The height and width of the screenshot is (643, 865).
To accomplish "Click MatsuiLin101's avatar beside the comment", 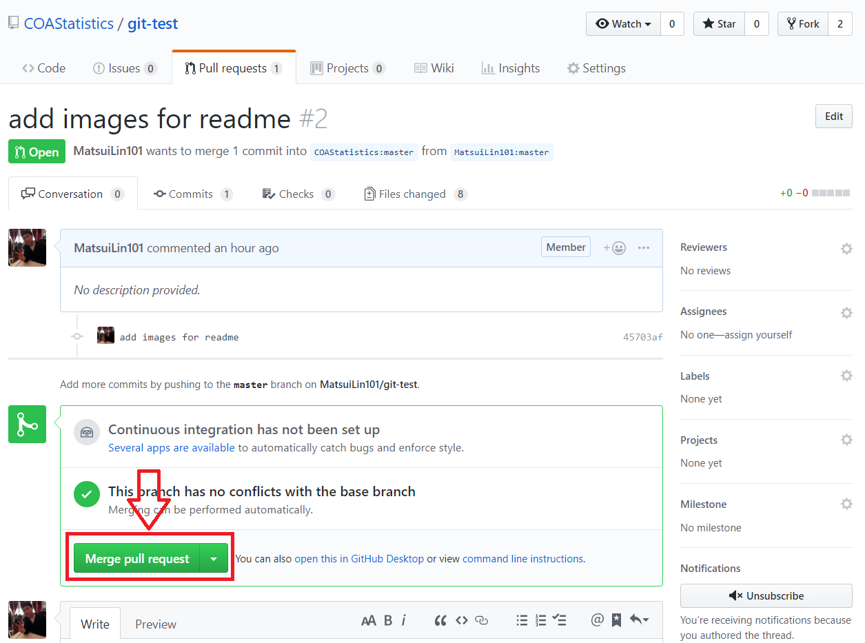I will tap(27, 247).
